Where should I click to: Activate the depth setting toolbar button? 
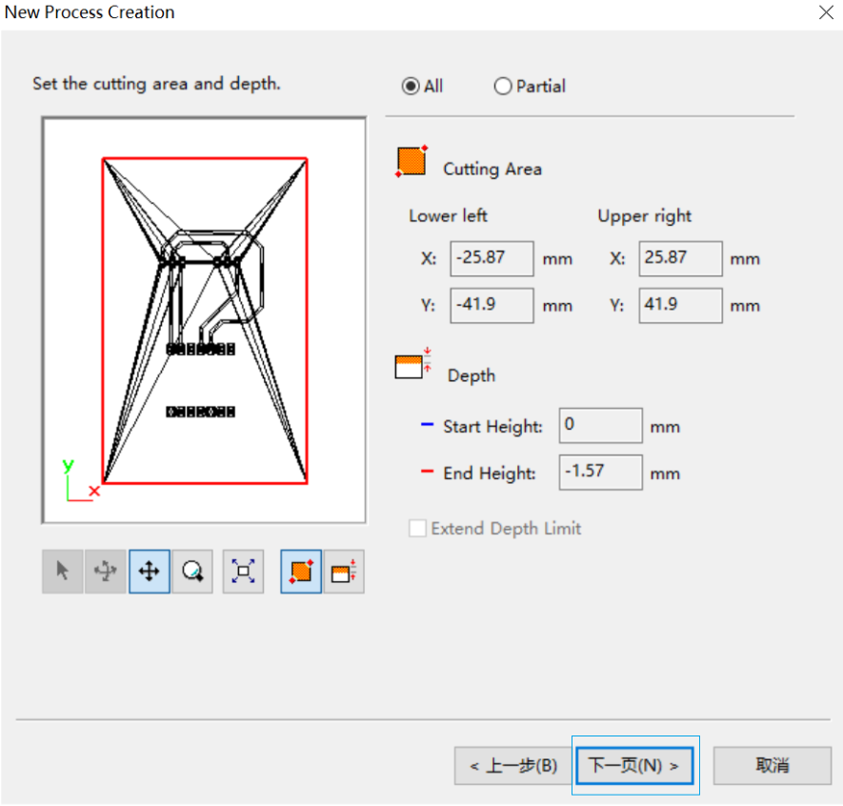pos(344,571)
